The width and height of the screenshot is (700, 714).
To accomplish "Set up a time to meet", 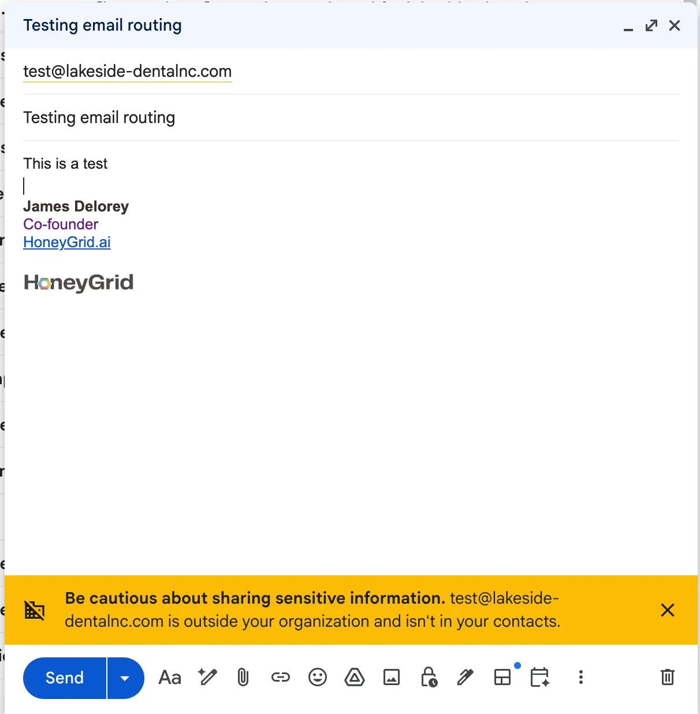I will point(539,678).
